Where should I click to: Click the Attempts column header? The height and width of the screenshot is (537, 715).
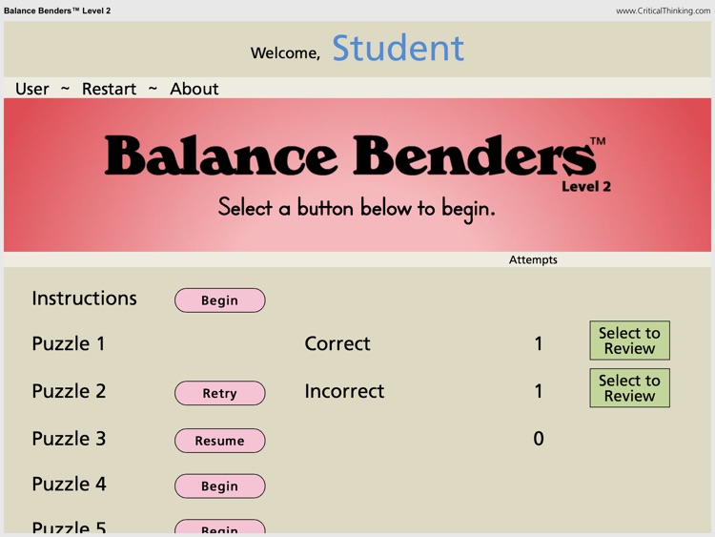(533, 259)
